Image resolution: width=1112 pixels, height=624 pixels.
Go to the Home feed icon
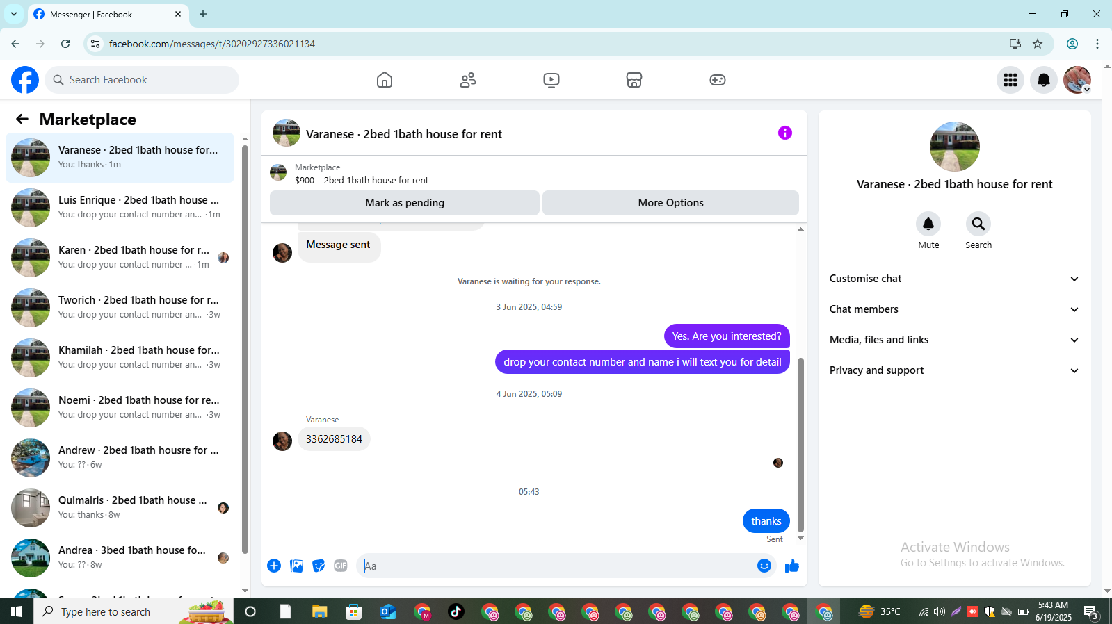pyautogui.click(x=385, y=80)
